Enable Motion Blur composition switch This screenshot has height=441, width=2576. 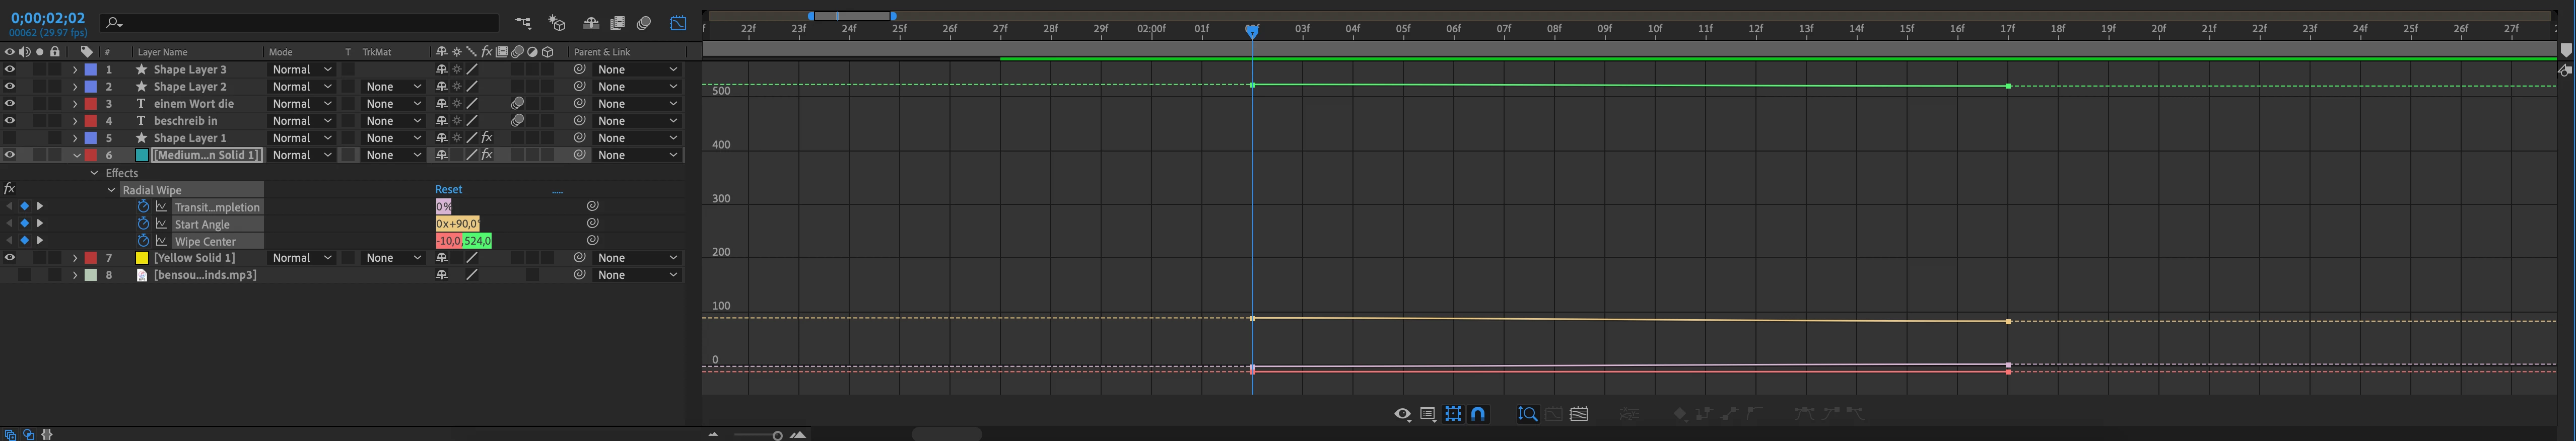pyautogui.click(x=645, y=22)
